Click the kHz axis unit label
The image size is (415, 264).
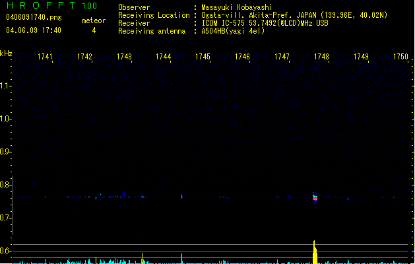coord(6,53)
